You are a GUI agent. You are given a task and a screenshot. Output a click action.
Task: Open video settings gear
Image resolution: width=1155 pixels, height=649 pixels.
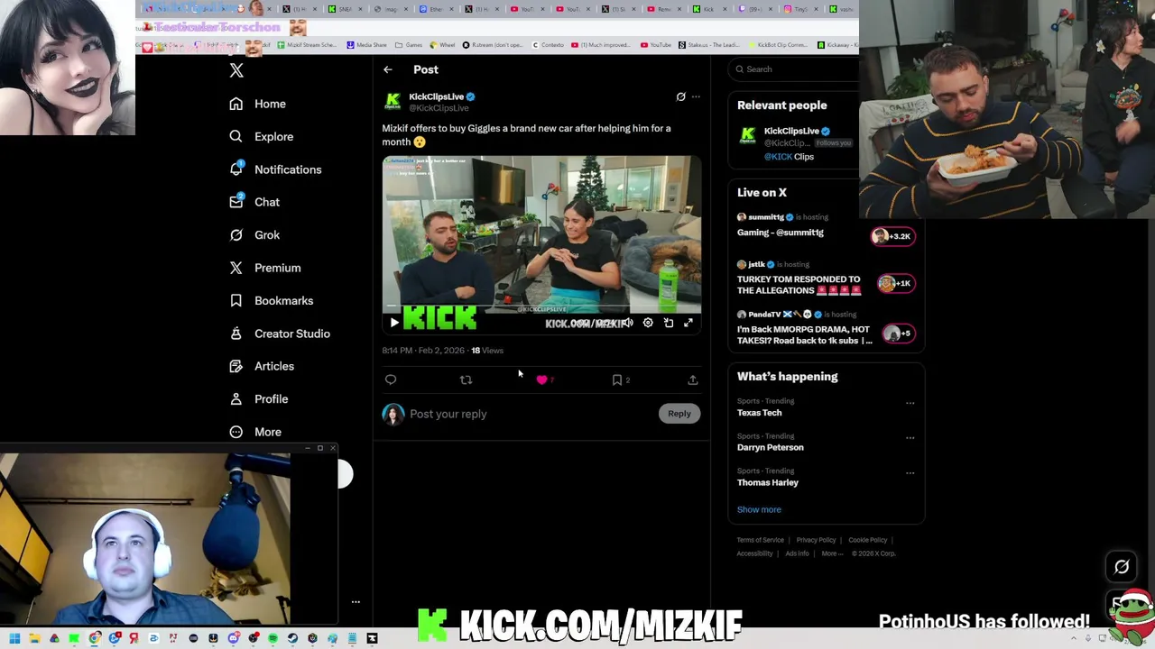648,323
